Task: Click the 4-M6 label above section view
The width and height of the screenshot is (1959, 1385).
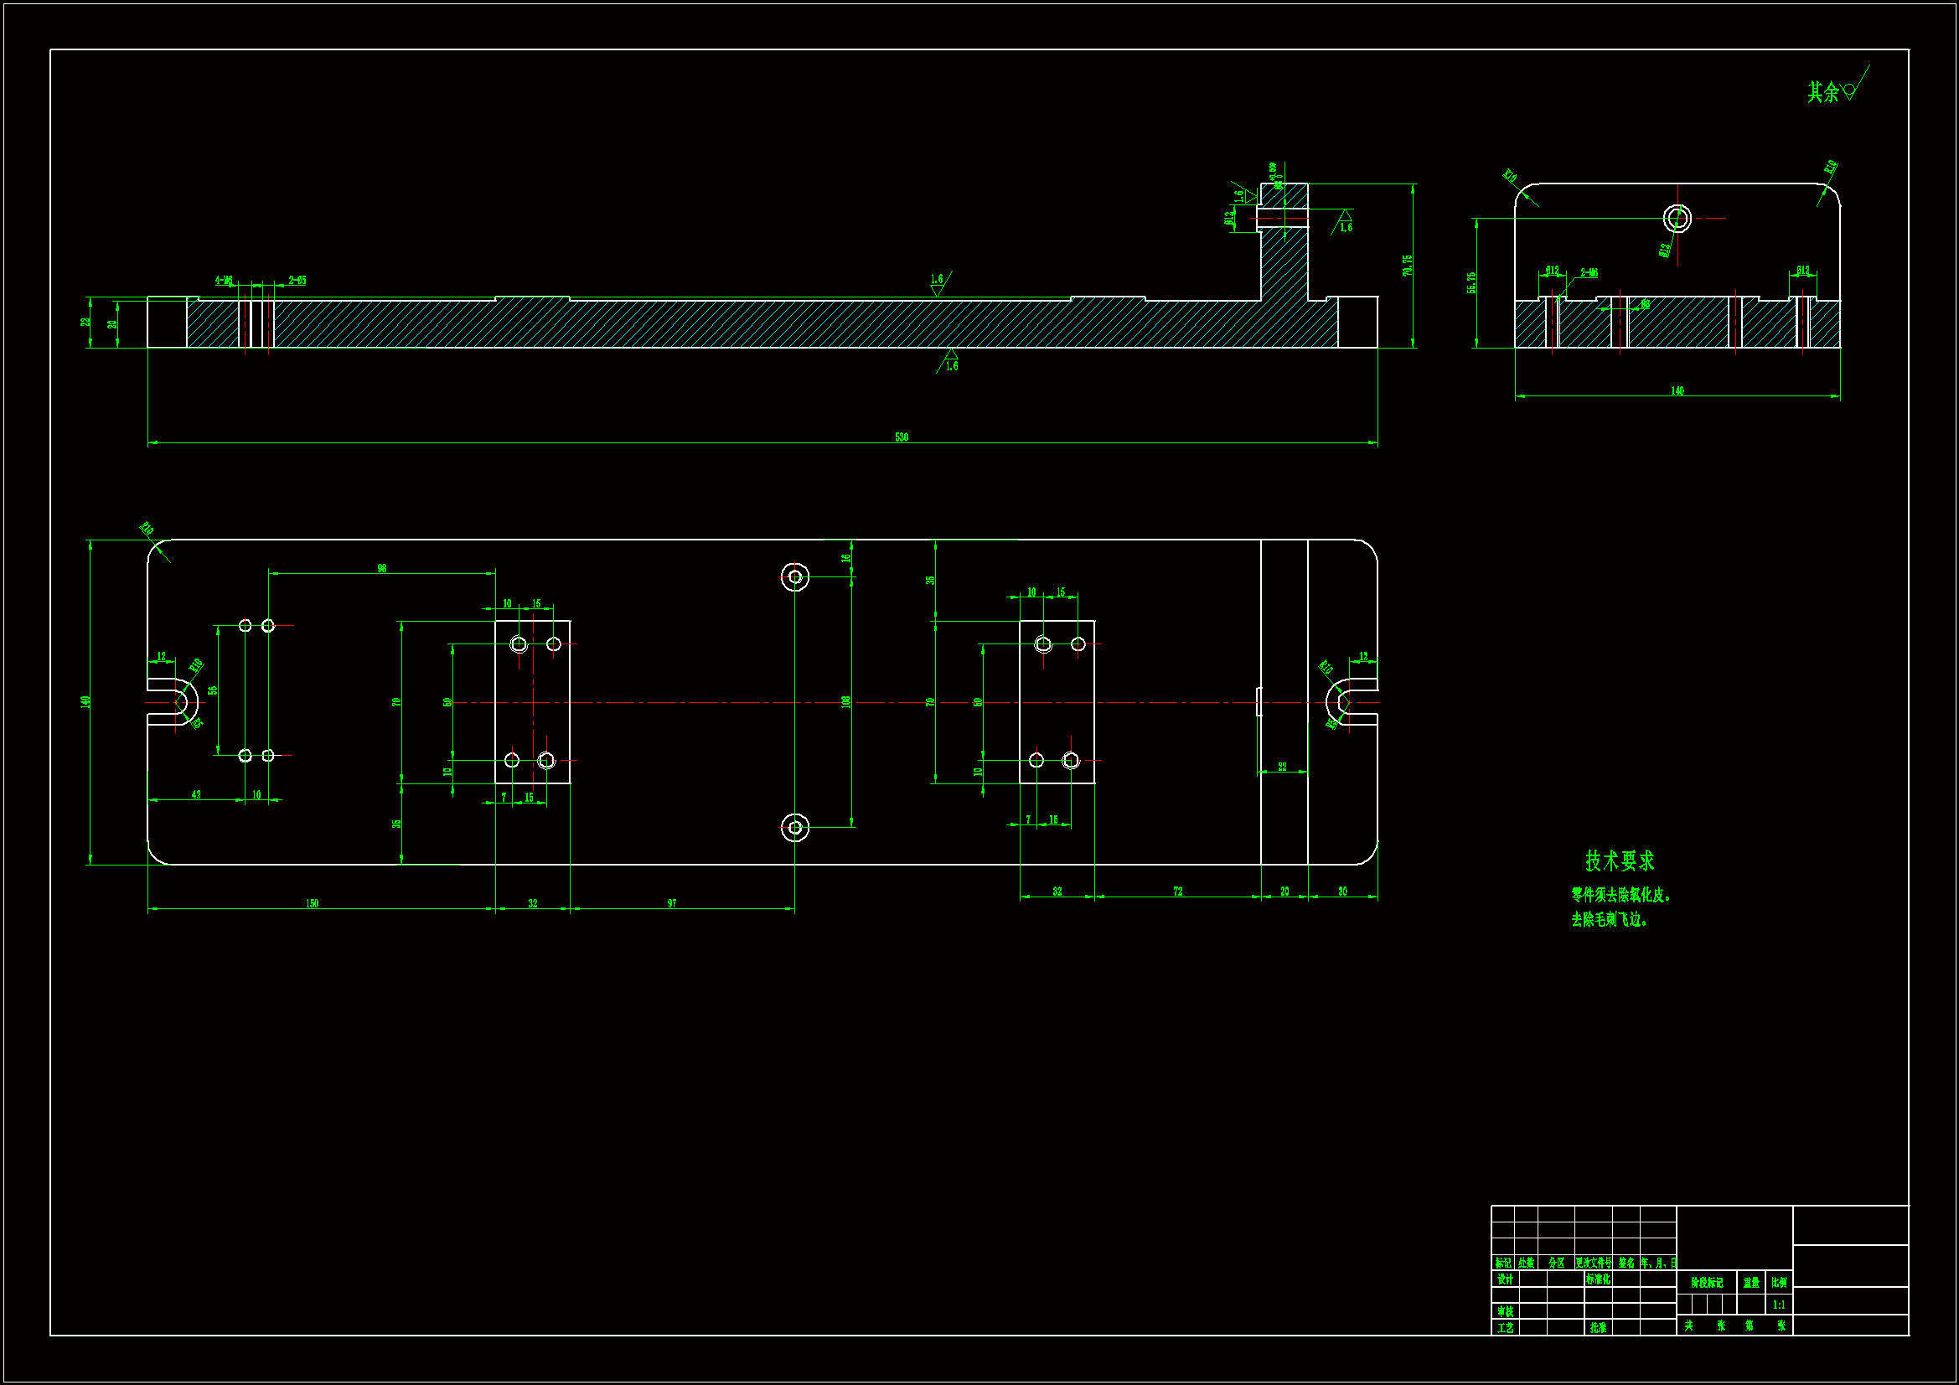Action: 224,280
